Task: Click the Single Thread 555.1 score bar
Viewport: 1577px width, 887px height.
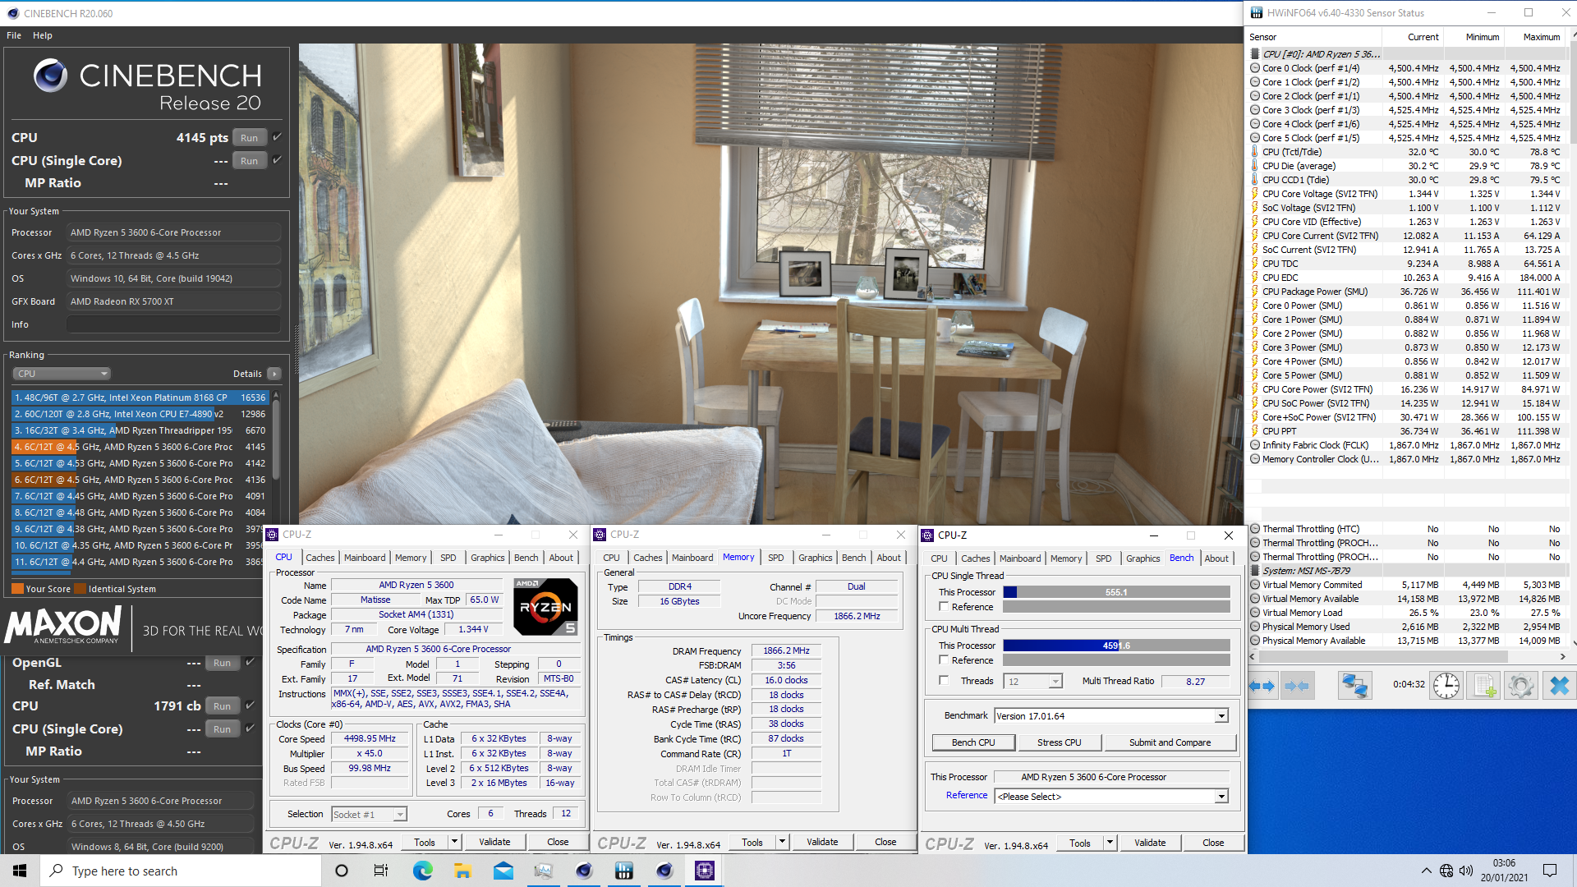Action: click(x=1116, y=592)
